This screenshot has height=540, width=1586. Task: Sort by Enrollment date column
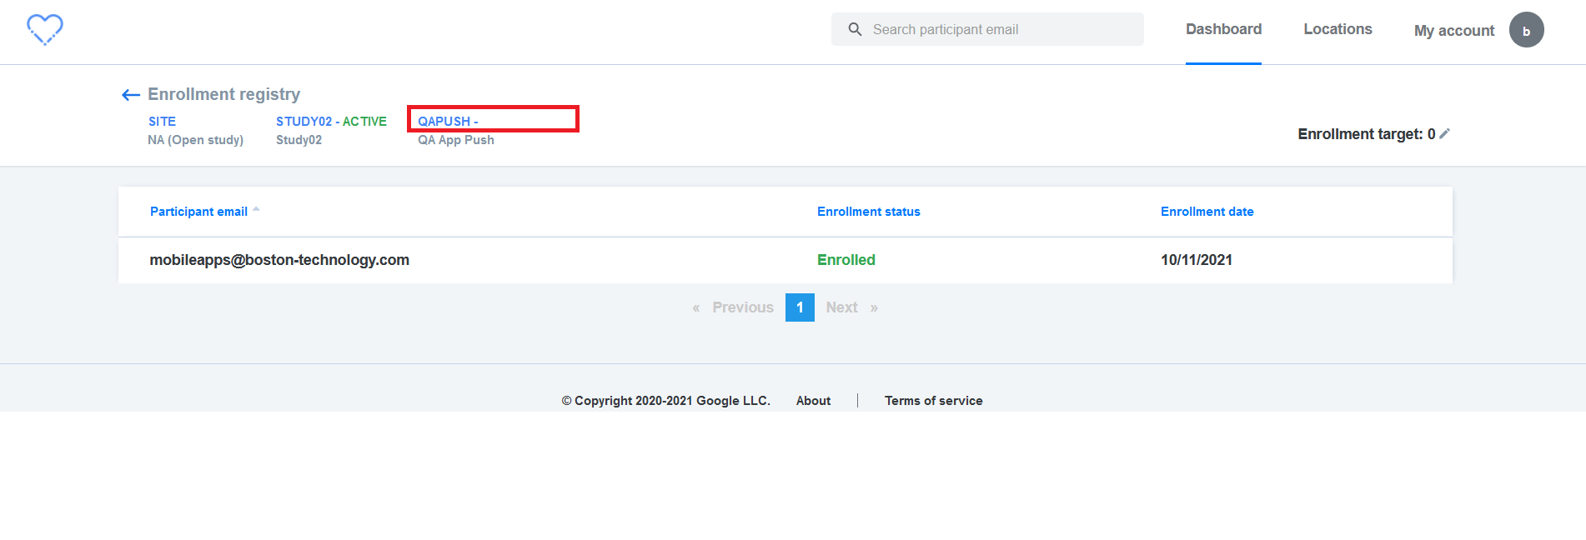(1207, 212)
